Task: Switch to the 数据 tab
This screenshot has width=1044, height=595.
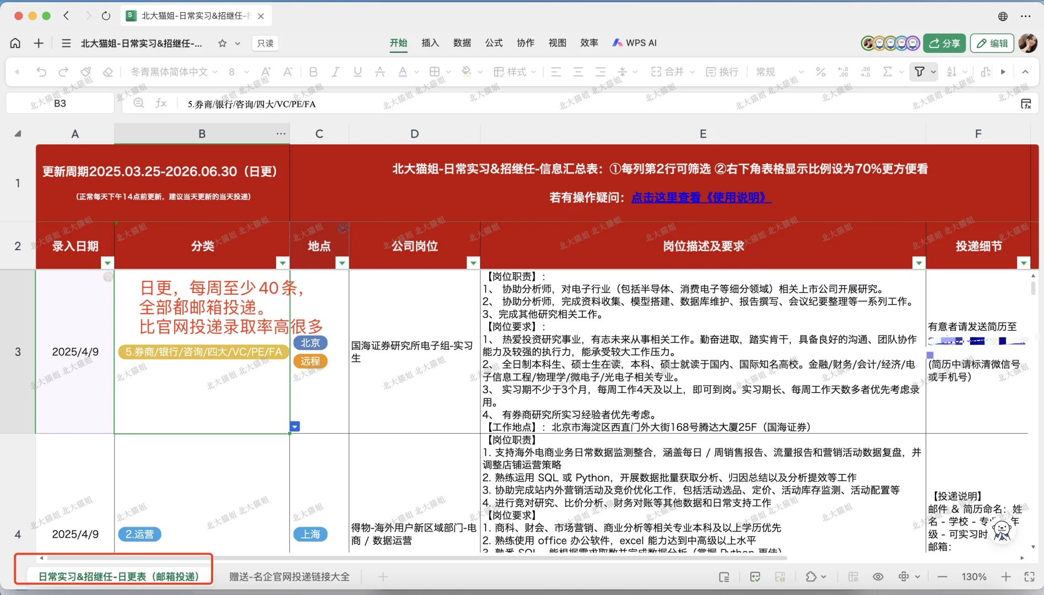Action: click(x=462, y=43)
